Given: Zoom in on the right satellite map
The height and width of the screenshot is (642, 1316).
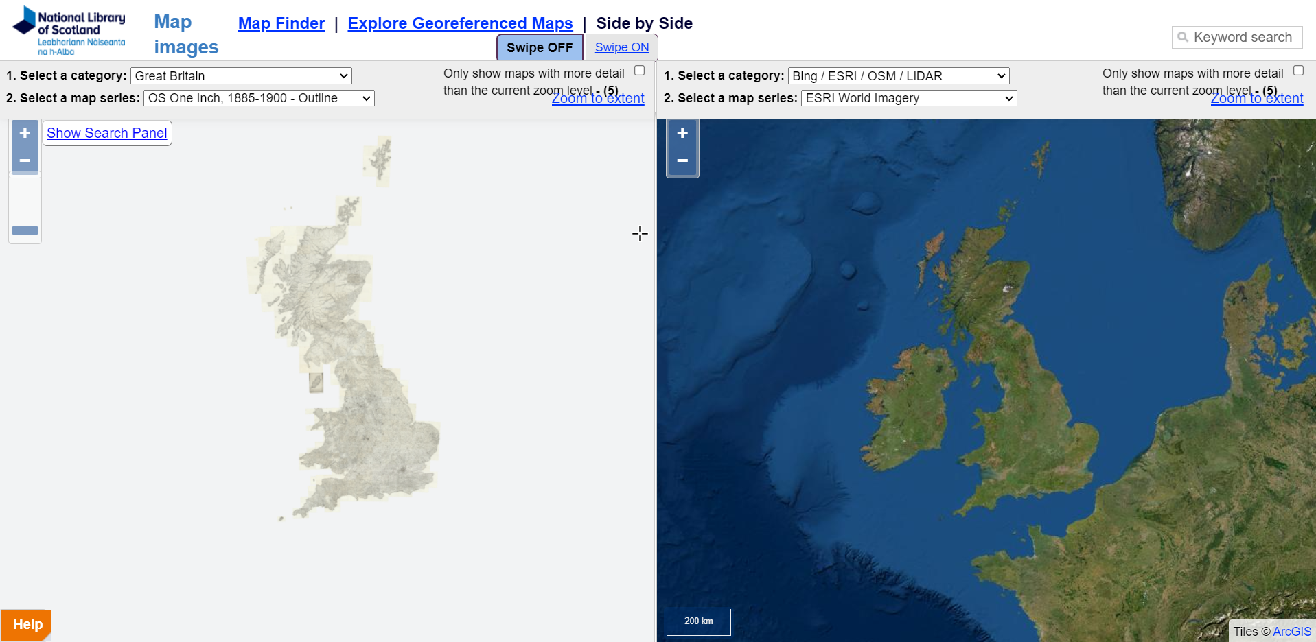Looking at the screenshot, I should click(x=682, y=133).
